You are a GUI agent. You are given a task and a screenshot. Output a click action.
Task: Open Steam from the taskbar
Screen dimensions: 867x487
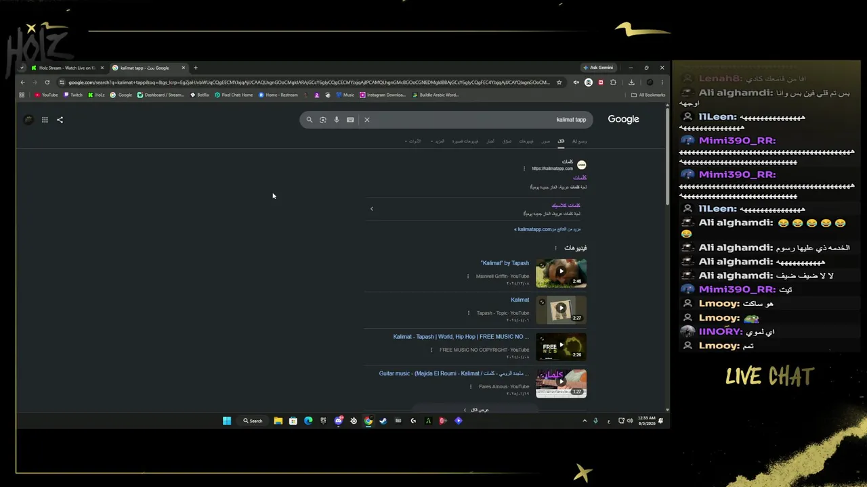[383, 421]
